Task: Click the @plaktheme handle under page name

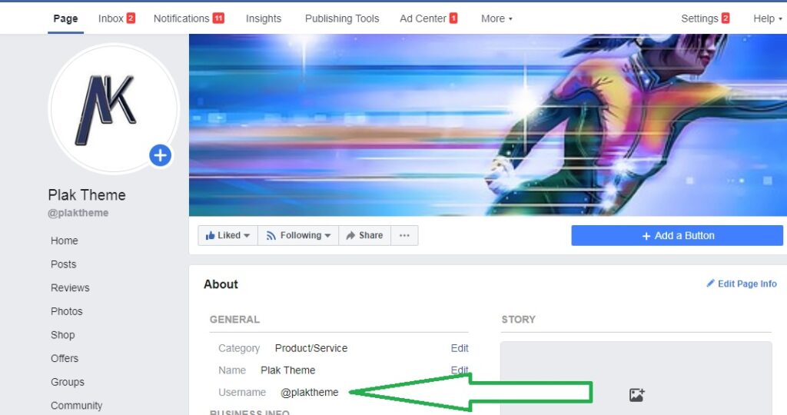Action: tap(78, 213)
